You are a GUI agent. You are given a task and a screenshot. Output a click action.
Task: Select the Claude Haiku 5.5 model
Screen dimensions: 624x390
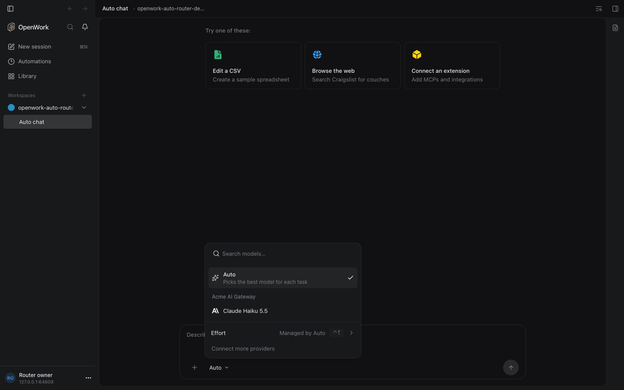click(x=283, y=311)
